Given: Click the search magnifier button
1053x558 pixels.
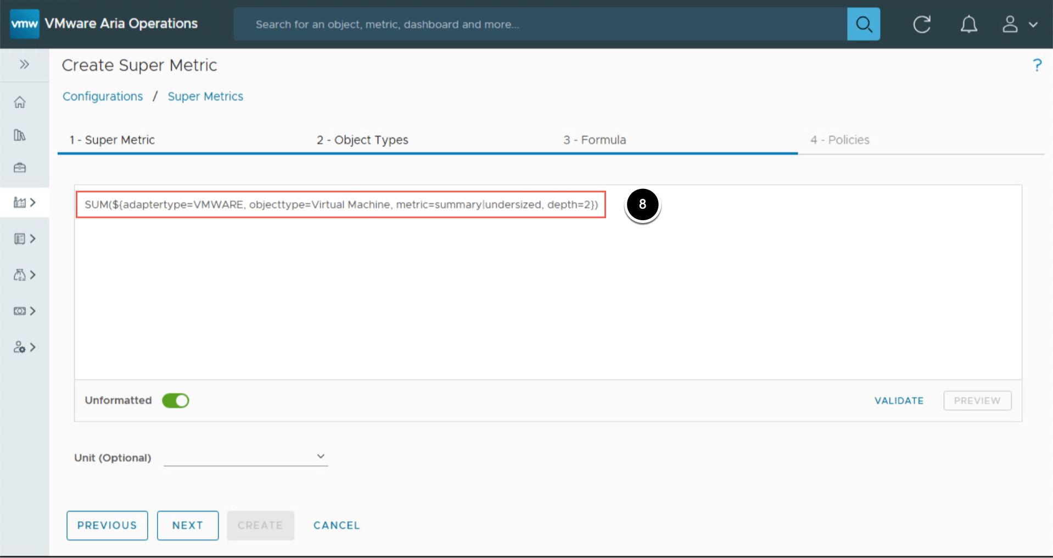Looking at the screenshot, I should pos(863,24).
